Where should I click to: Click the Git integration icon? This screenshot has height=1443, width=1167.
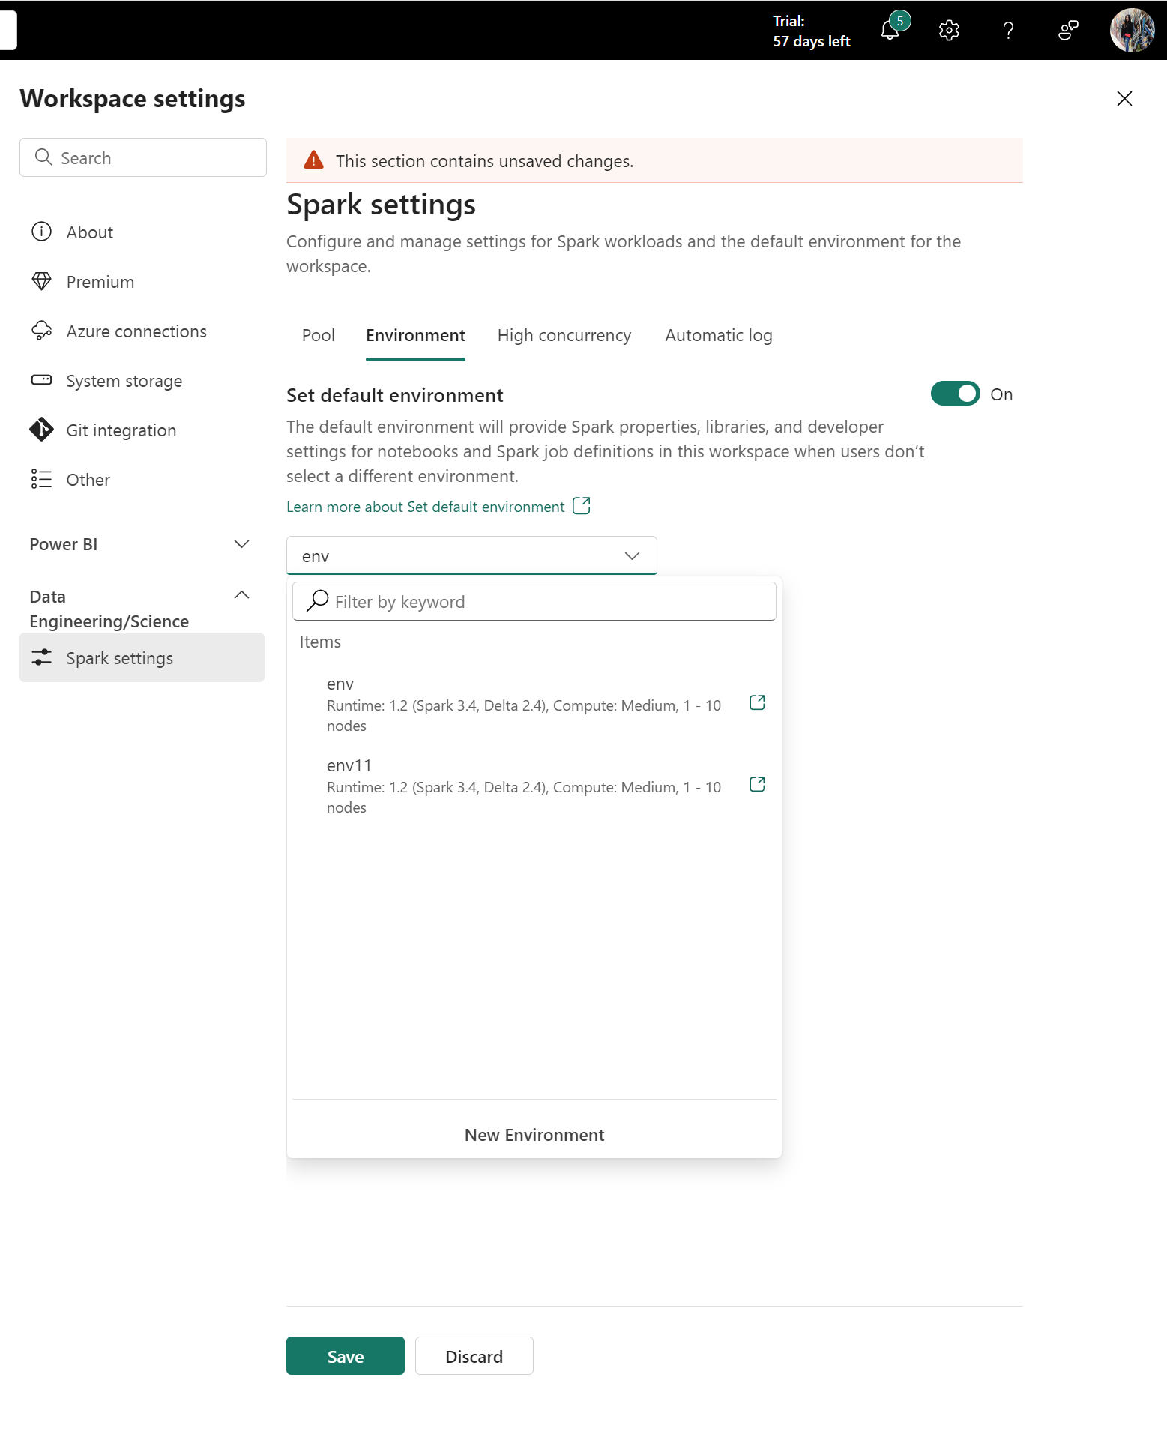point(41,430)
